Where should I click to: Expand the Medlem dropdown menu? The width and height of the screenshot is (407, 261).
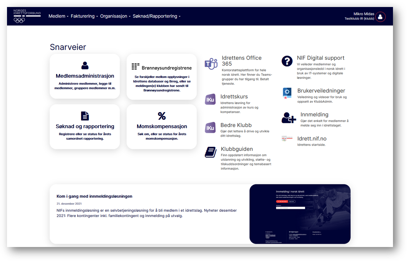(58, 16)
